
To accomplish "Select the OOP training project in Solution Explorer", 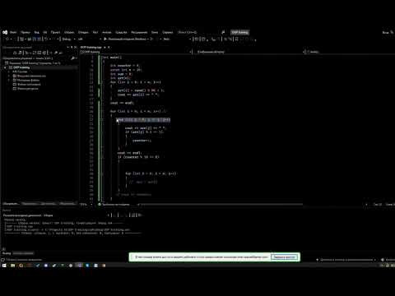I will point(21,67).
